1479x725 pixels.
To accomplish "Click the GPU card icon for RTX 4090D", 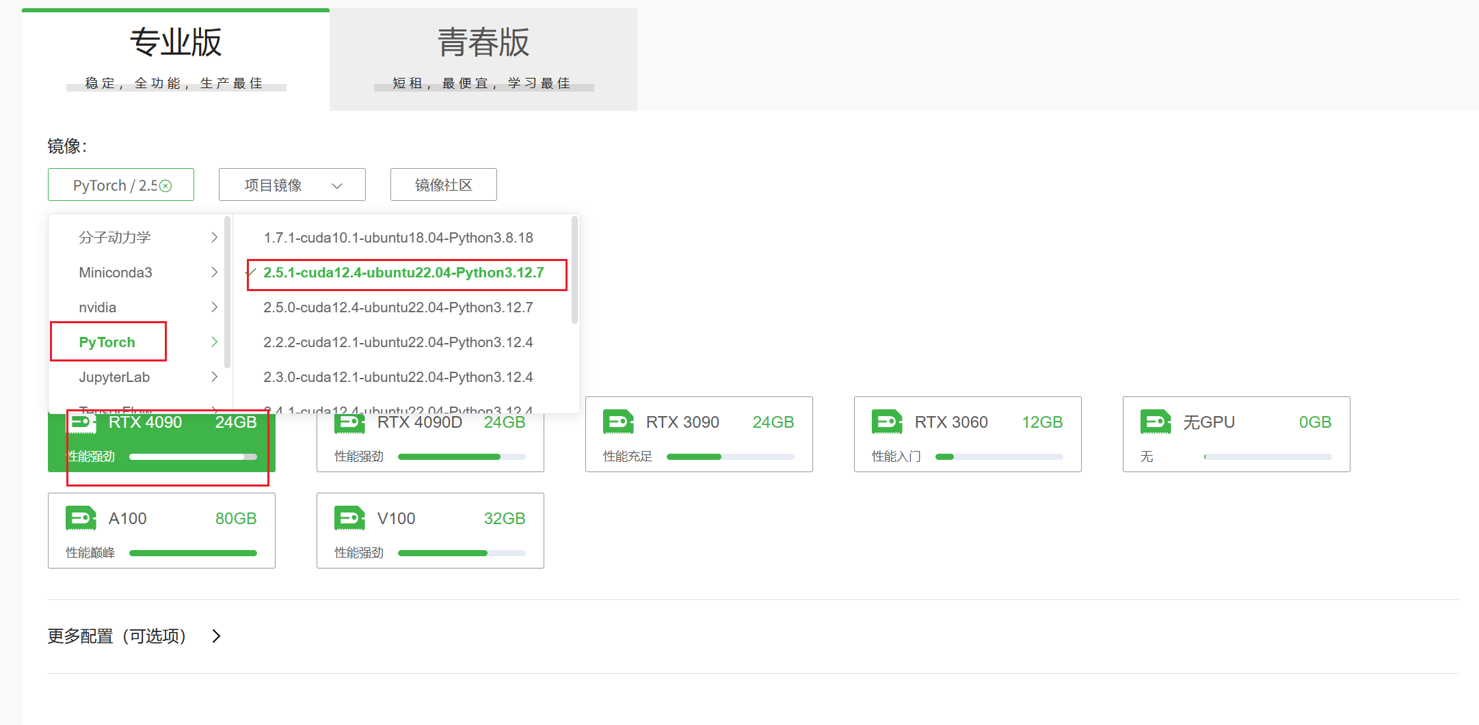I will pyautogui.click(x=349, y=424).
